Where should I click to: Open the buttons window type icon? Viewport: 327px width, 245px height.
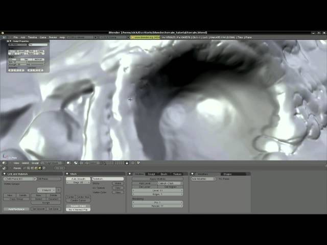click(5, 168)
